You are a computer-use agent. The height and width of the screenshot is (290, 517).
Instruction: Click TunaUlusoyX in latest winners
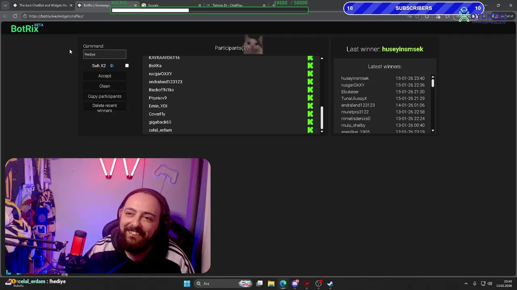click(354, 99)
